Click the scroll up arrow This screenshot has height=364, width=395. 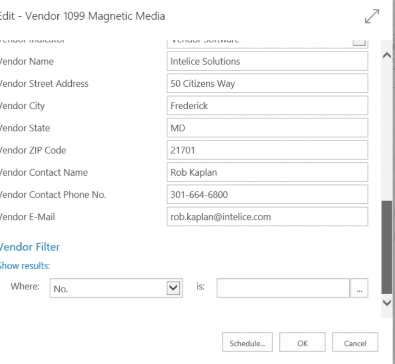tap(387, 55)
